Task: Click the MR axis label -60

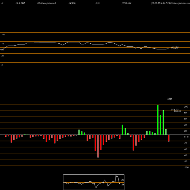Action: 185,155
